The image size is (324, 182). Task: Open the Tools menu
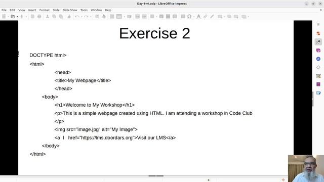pyautogui.click(x=84, y=10)
